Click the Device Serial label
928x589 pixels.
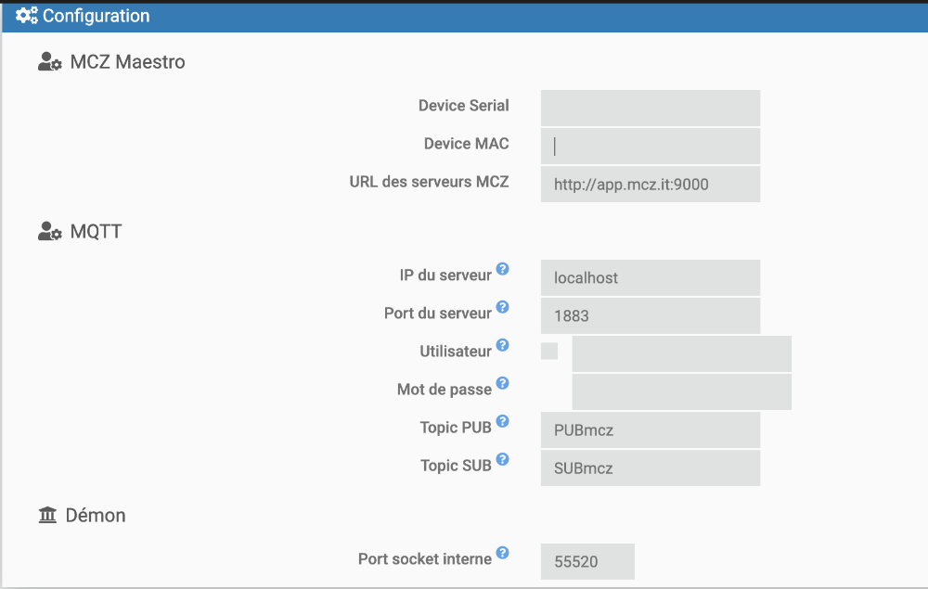[463, 105]
